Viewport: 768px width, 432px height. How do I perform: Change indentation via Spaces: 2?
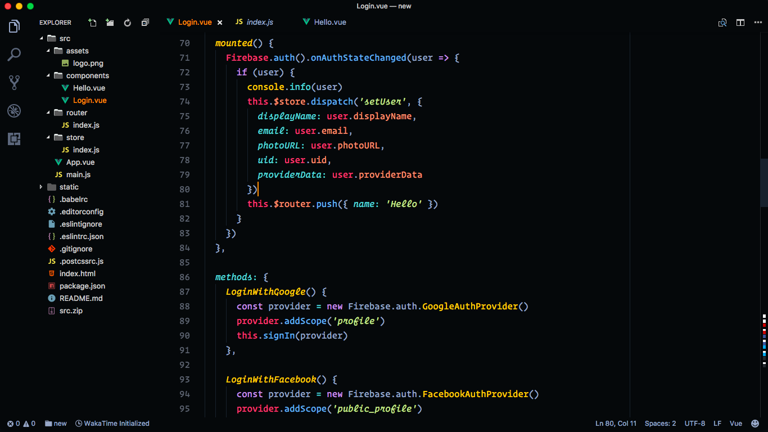coord(661,424)
